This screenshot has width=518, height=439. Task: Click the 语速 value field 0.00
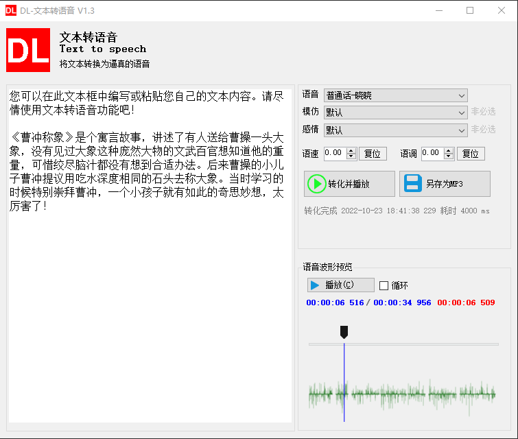pyautogui.click(x=335, y=154)
